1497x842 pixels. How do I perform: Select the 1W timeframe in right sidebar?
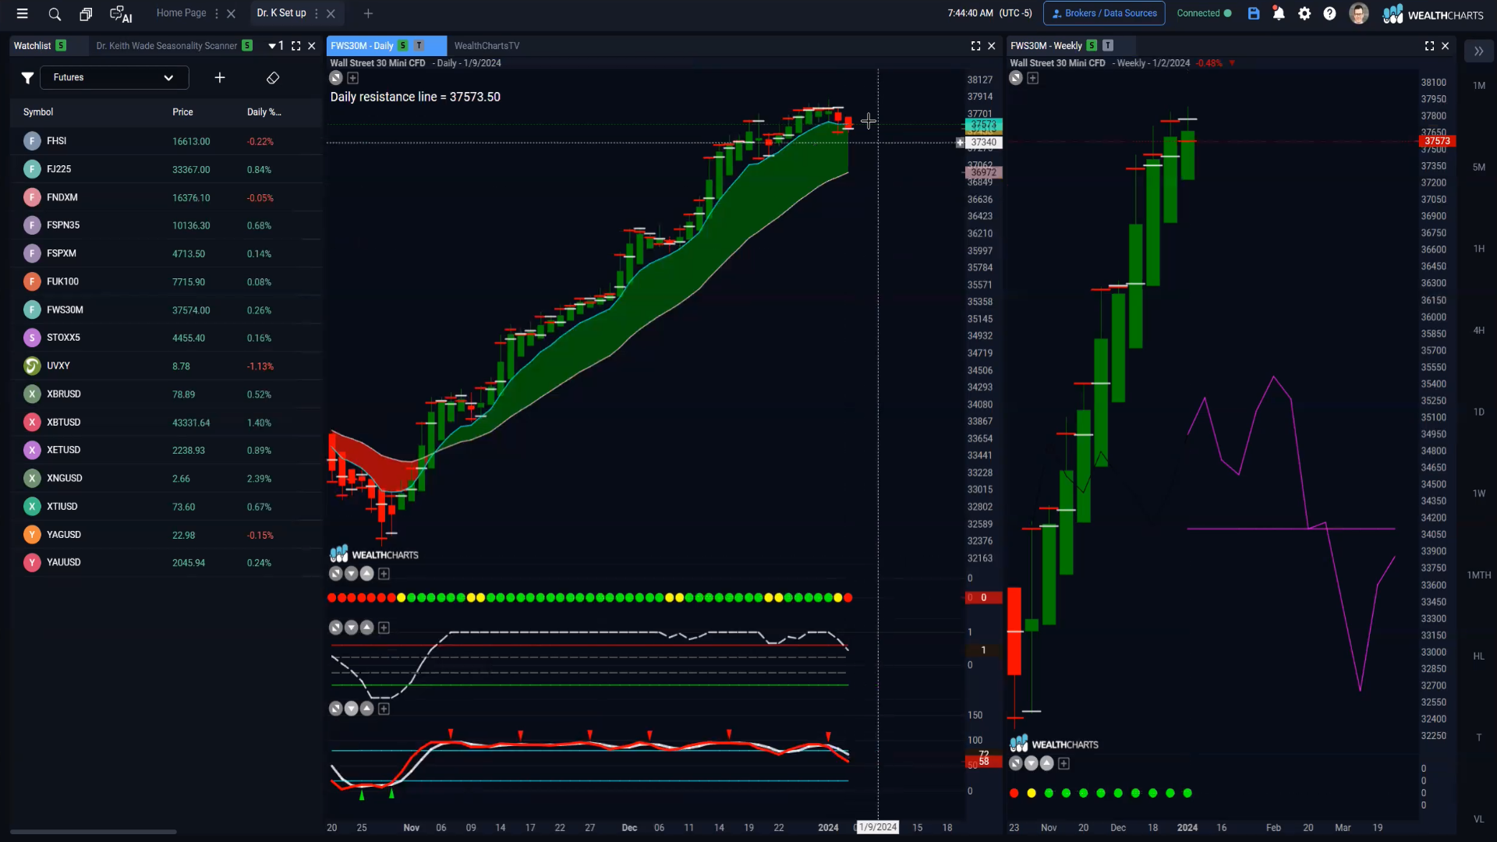(x=1479, y=494)
